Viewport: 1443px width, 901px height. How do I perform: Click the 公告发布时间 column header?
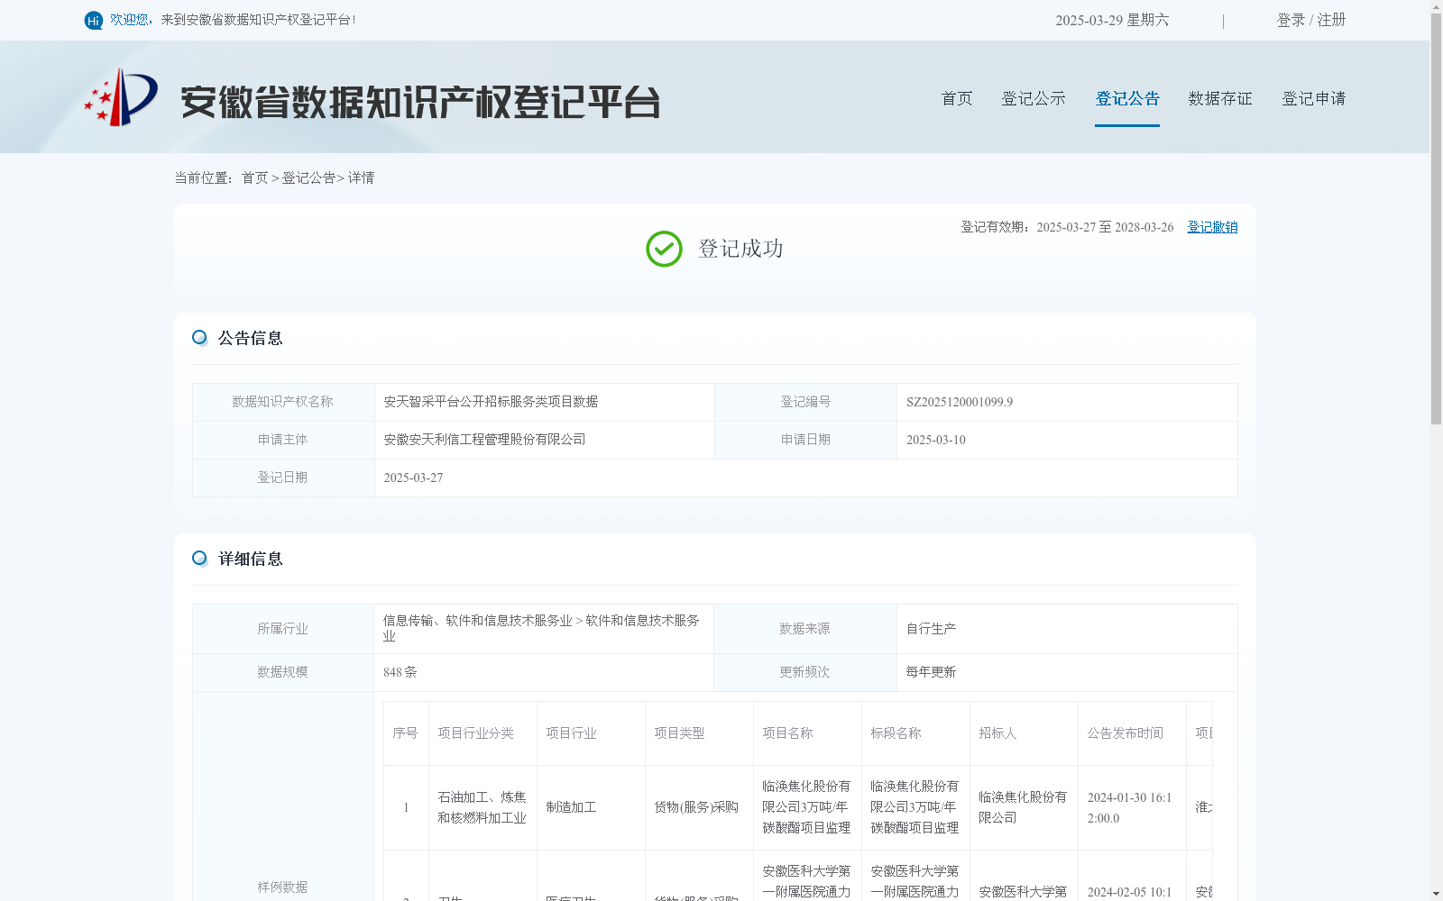click(1125, 733)
